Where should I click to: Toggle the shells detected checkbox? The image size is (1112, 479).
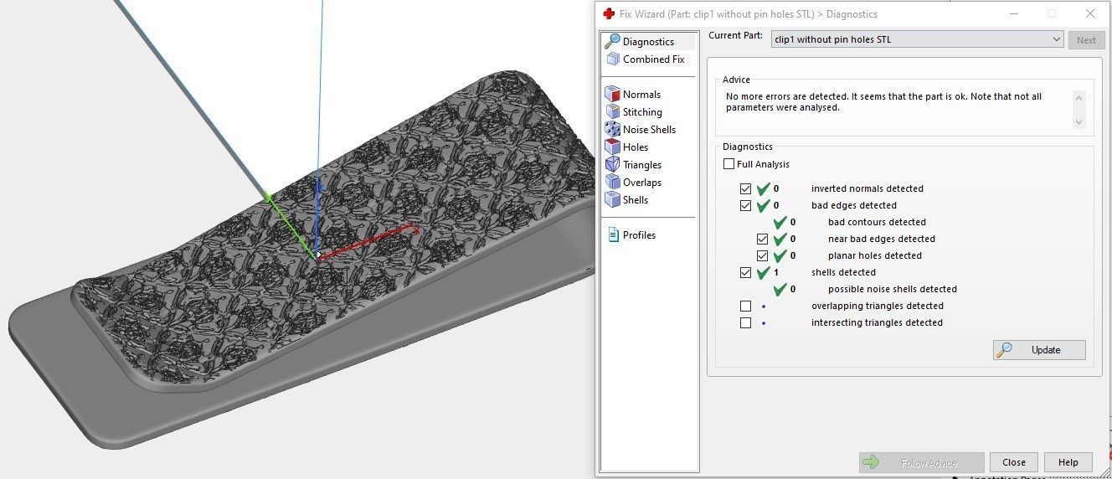click(745, 272)
